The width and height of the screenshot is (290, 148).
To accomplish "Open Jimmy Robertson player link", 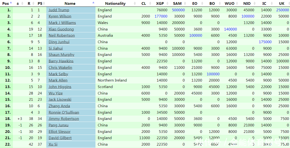I will pos(64,119).
